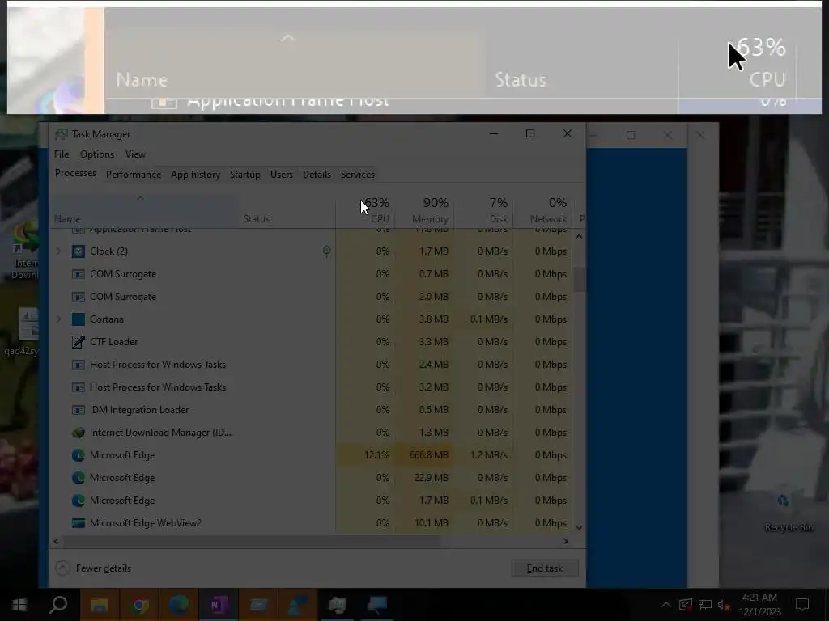Screen dimensions: 829x621
Task: Select the CTF Loader icon
Action: point(79,342)
